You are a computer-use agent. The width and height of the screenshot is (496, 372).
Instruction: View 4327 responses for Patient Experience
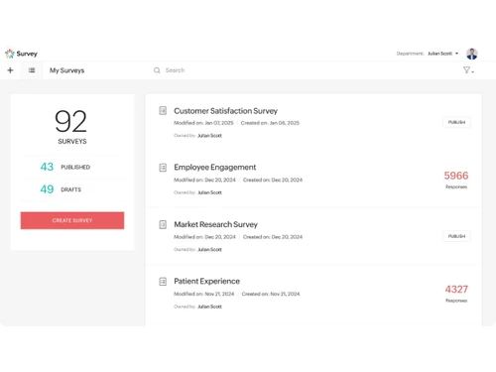click(456, 293)
